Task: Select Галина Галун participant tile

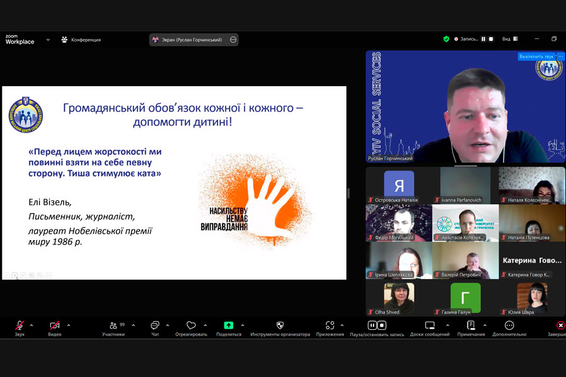Action: [465, 298]
